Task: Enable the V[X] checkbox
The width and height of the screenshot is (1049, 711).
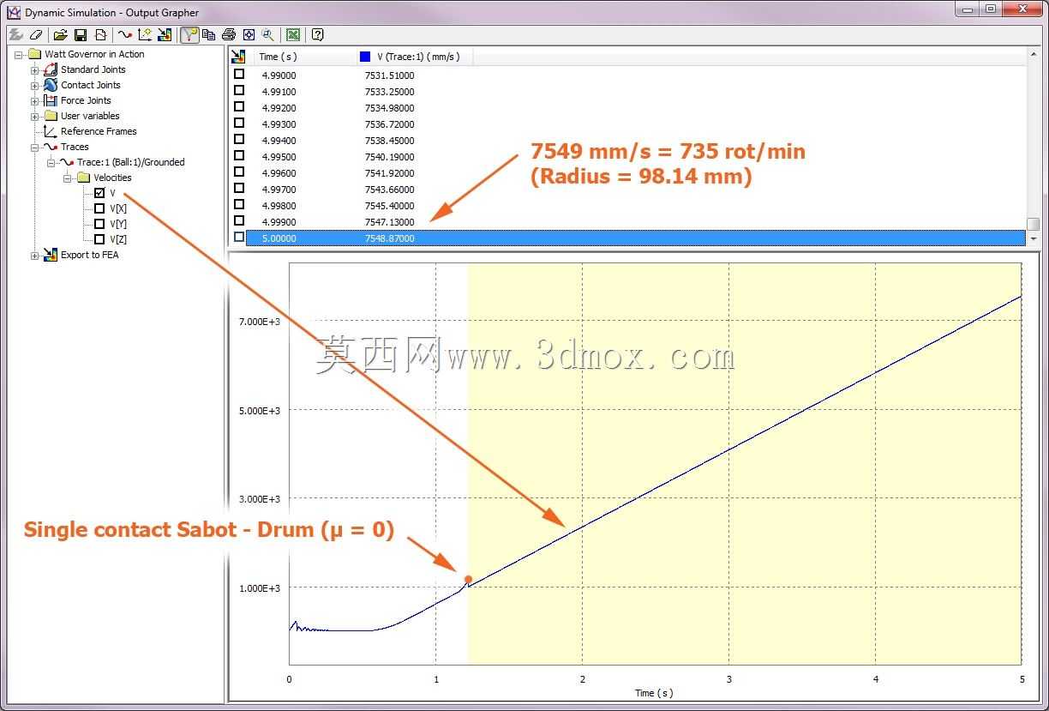Action: pos(99,208)
